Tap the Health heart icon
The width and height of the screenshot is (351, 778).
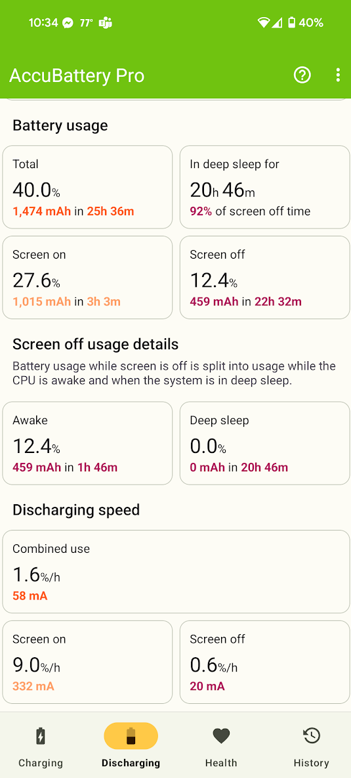click(x=221, y=736)
